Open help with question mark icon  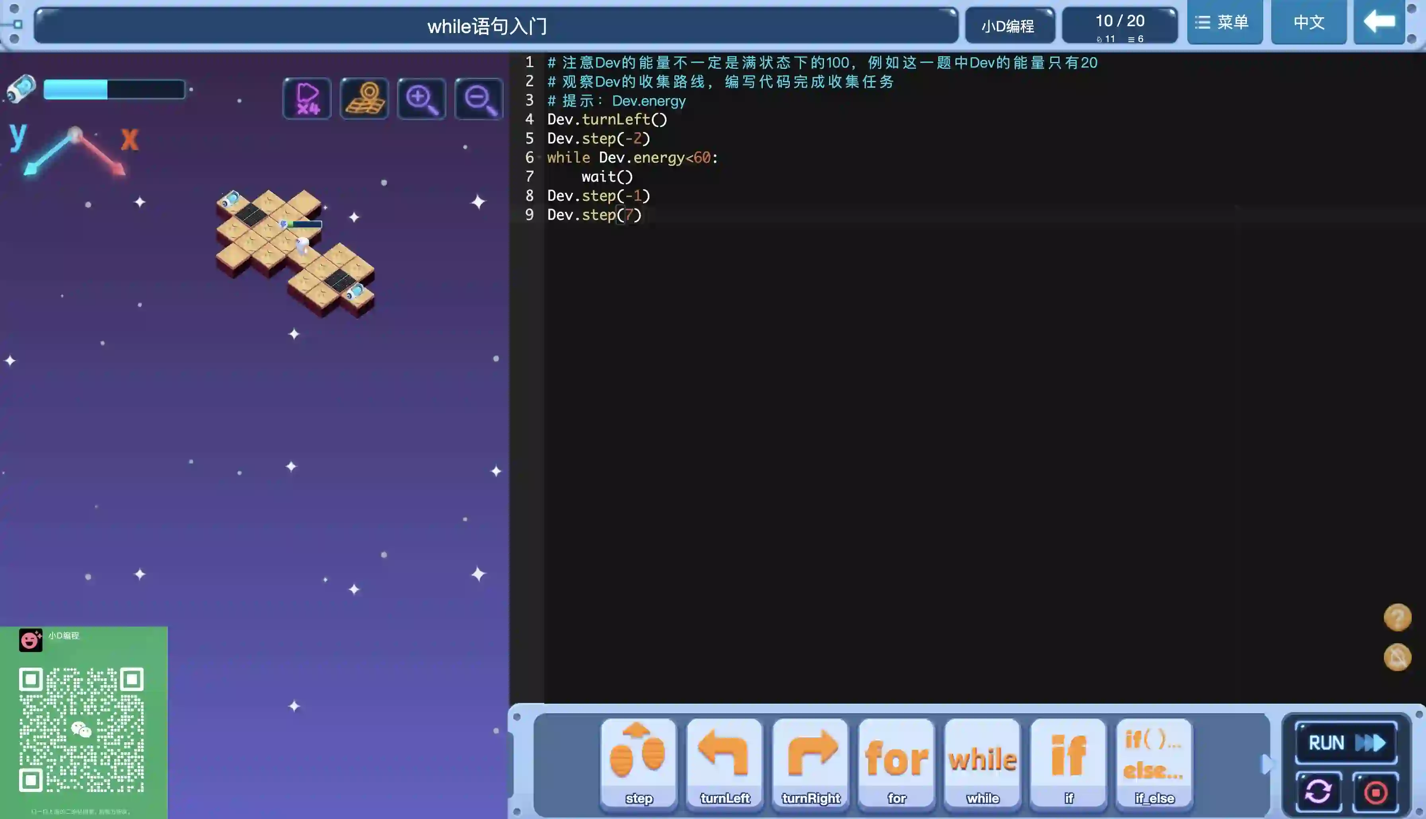(x=1397, y=617)
